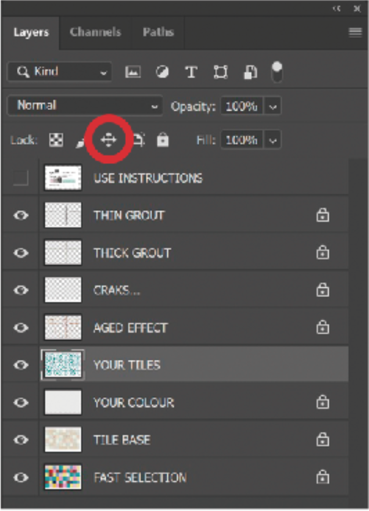Lock image pixels using brush icon
The height and width of the screenshot is (511, 369).
[81, 139]
